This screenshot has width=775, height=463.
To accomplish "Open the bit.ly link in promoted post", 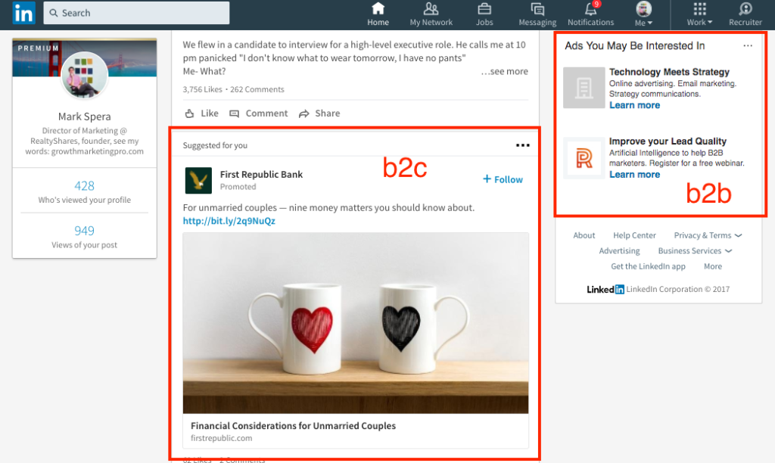I will [229, 221].
